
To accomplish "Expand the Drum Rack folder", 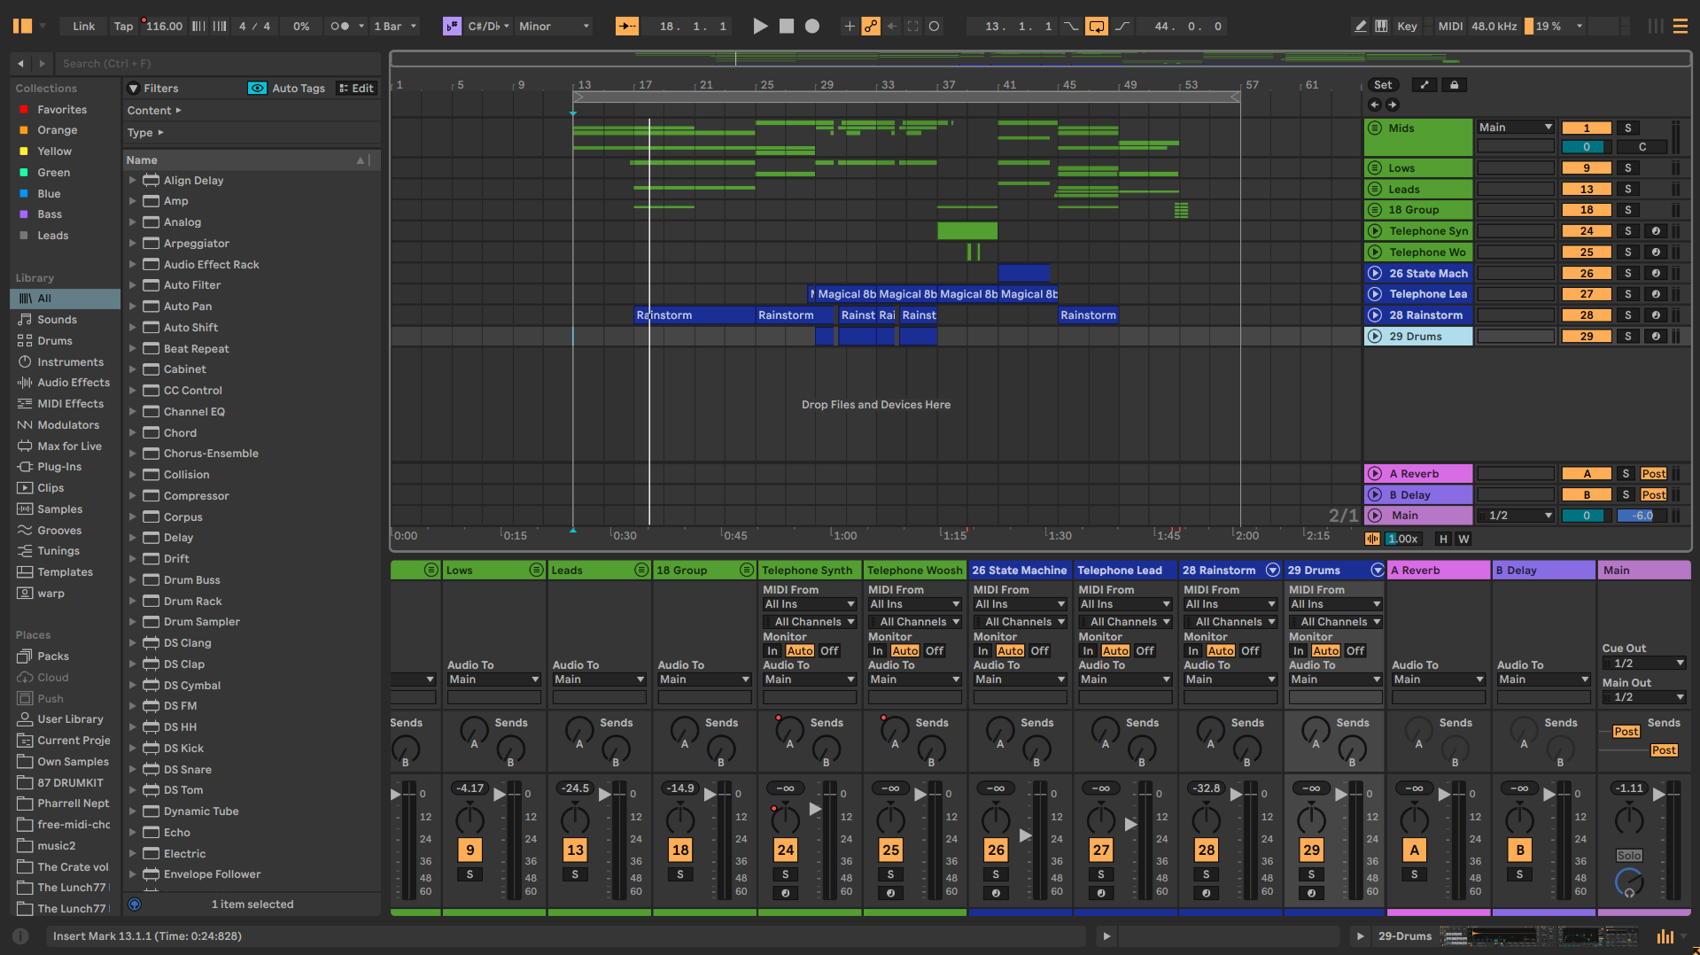I will [x=133, y=602].
